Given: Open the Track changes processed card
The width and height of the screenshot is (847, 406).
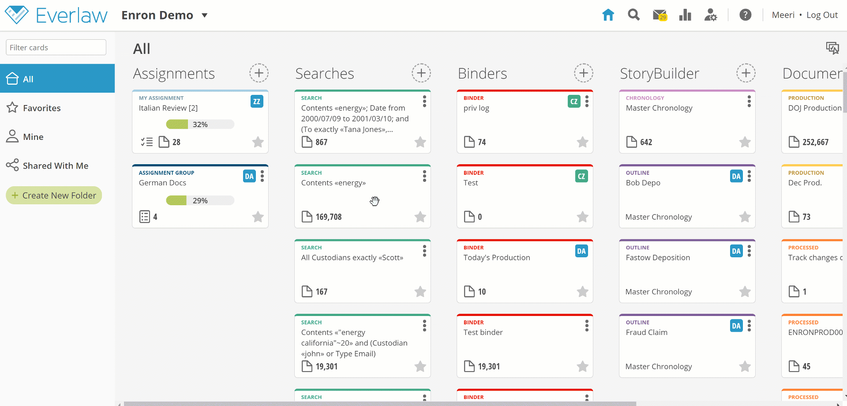Looking at the screenshot, I should coord(812,271).
